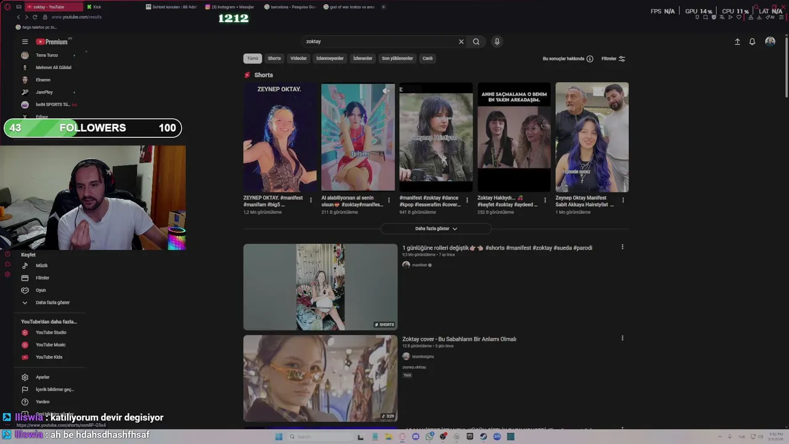Open the Filmler sidebar item

click(x=42, y=278)
